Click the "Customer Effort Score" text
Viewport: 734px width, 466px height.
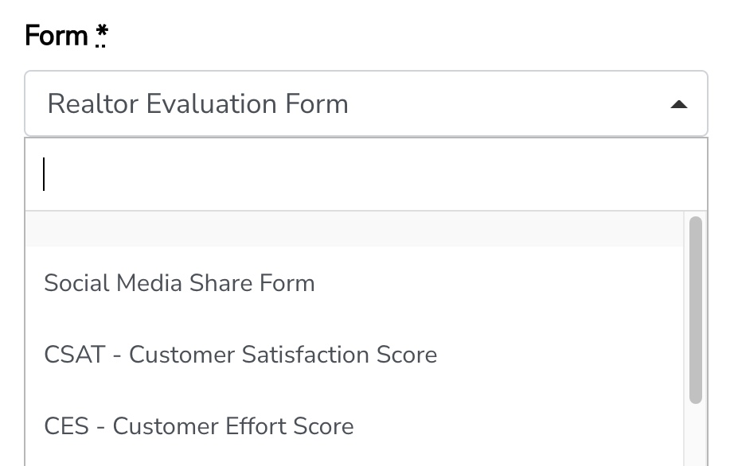[233, 426]
